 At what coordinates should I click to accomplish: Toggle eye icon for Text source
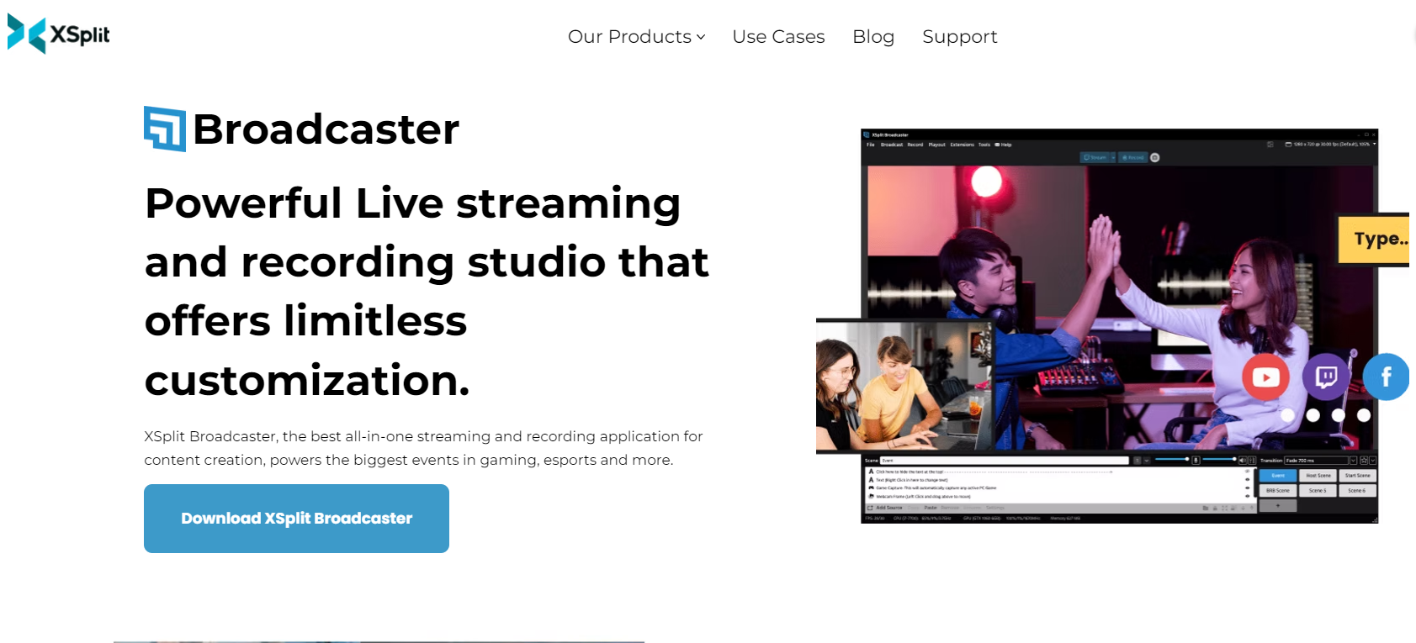tap(1247, 480)
